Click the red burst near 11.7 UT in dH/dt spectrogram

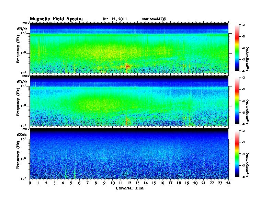(127, 66)
